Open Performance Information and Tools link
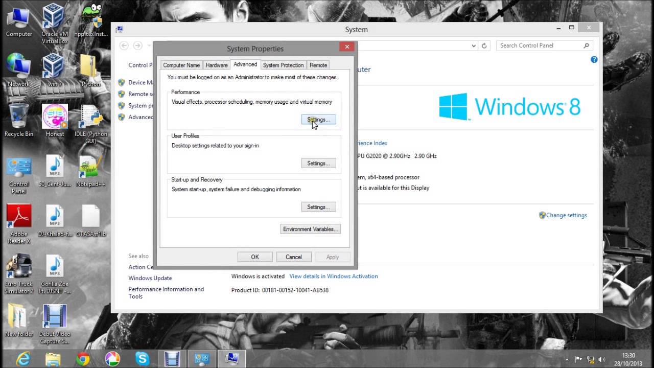This screenshot has width=654, height=368. click(x=166, y=293)
